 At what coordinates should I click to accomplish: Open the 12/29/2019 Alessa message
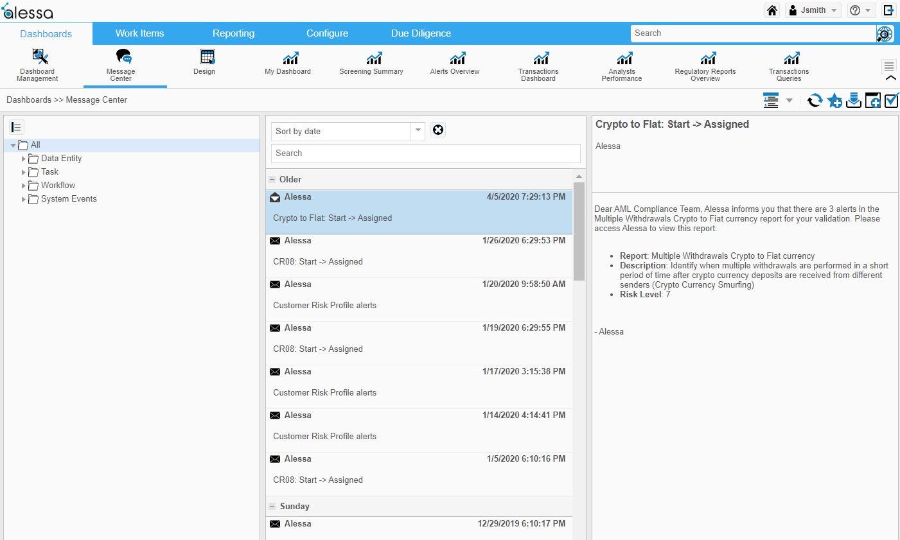[x=419, y=528]
